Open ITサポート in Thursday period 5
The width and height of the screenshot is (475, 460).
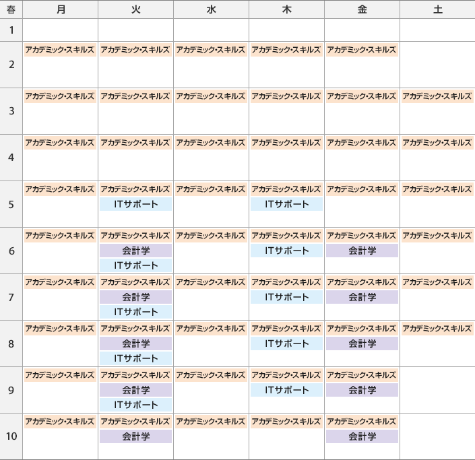pyautogui.click(x=286, y=204)
